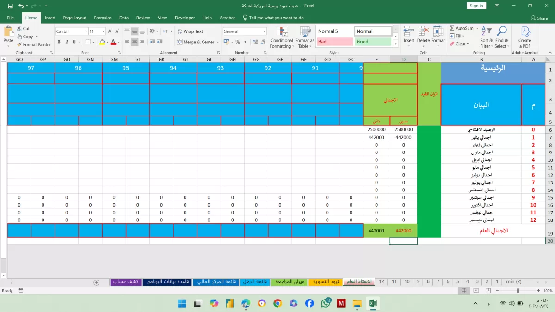Open the Calibri font name dropdown

tap(86, 31)
